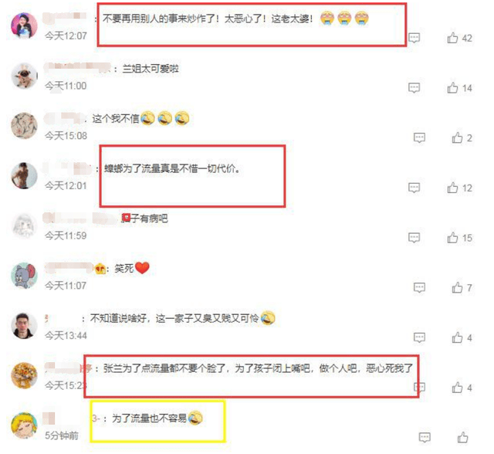The width and height of the screenshot is (494, 454).
Task: Reply to the comment posted at 今天11:59
Action: pyautogui.click(x=414, y=238)
